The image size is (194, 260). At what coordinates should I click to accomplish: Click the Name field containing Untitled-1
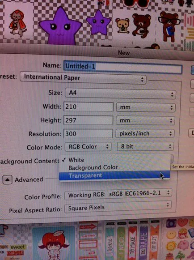[123, 67]
